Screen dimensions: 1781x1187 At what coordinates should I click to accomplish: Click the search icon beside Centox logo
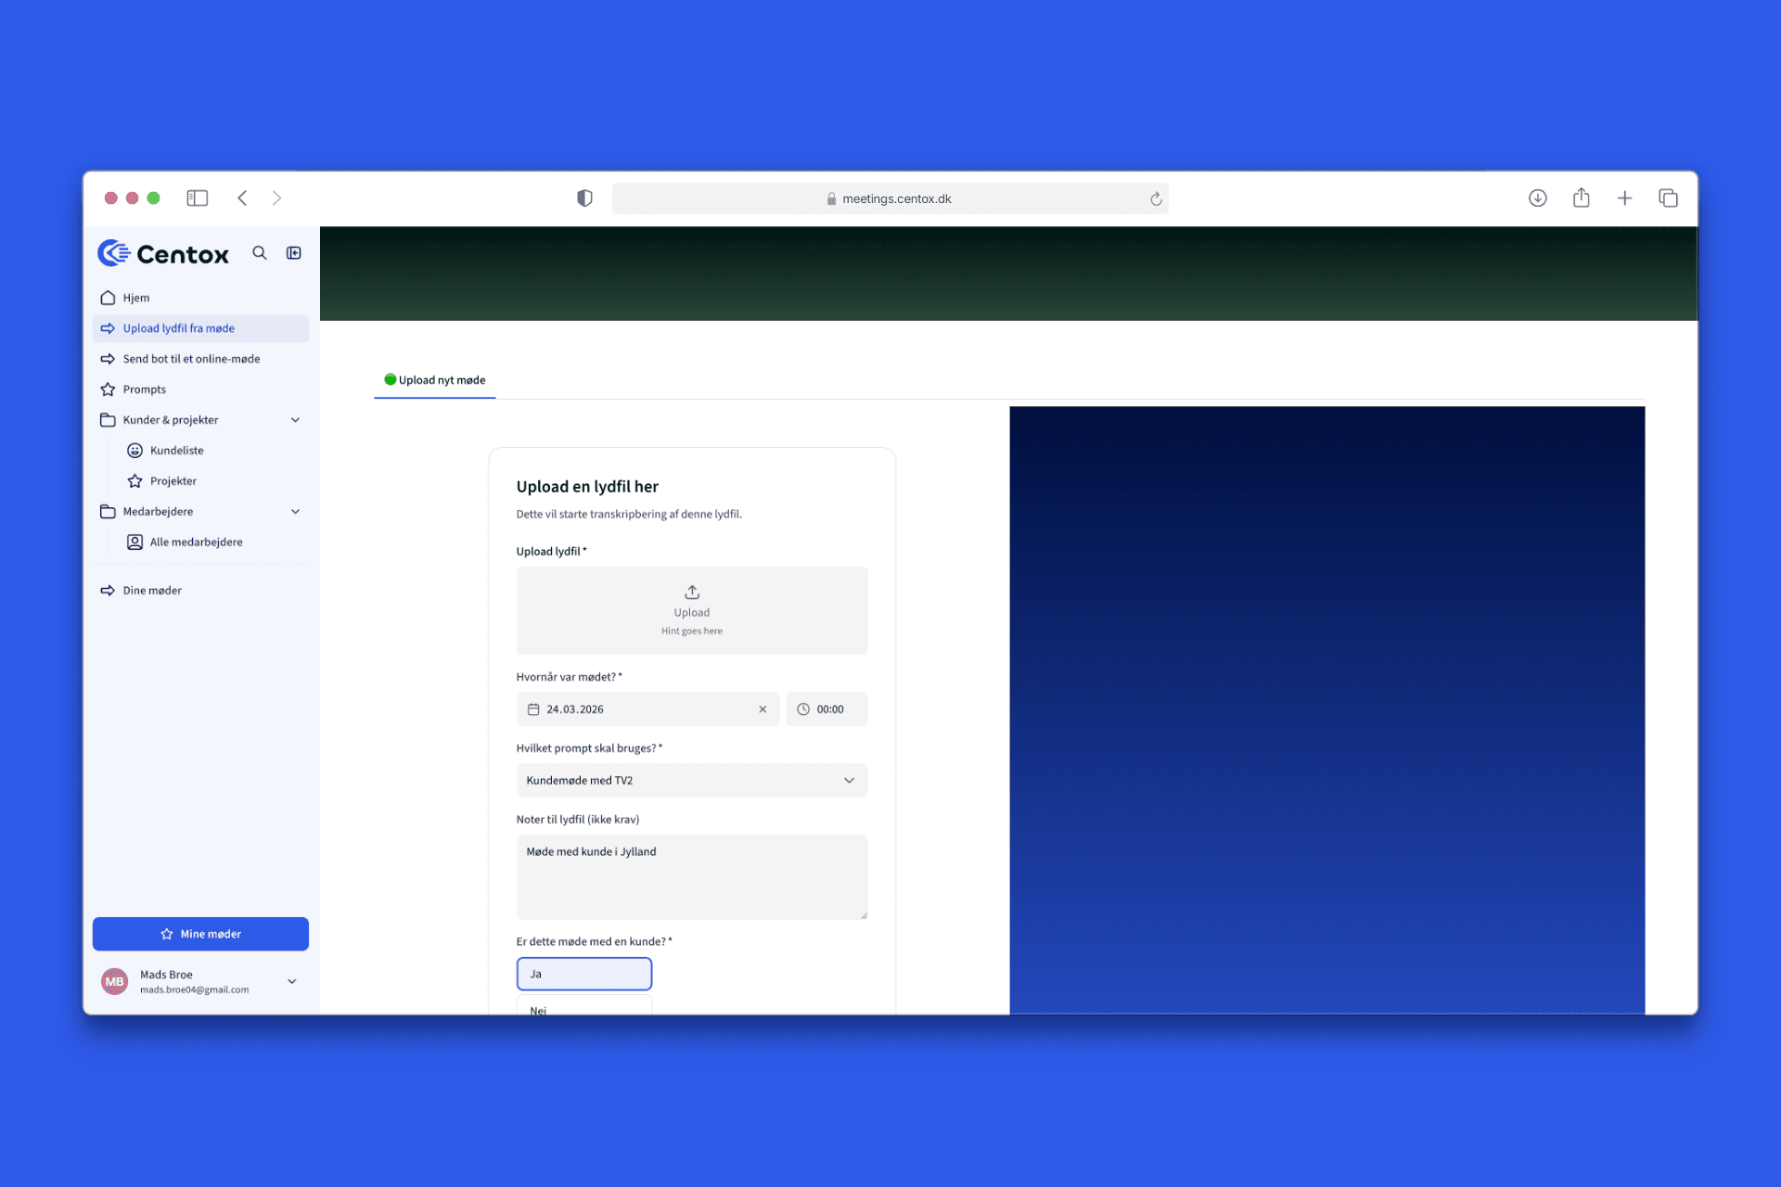[x=260, y=253]
